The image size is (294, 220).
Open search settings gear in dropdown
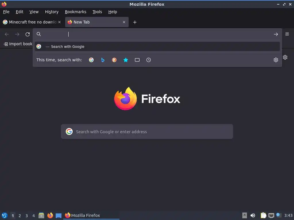pyautogui.click(x=276, y=60)
